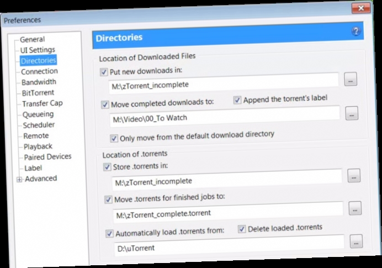Open the Playback preferences page
Screen dimensions: 382x268
[x=38, y=146]
